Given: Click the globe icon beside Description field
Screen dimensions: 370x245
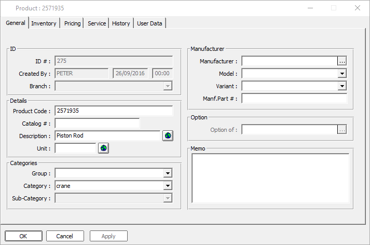Looking at the screenshot, I should click(168, 135).
